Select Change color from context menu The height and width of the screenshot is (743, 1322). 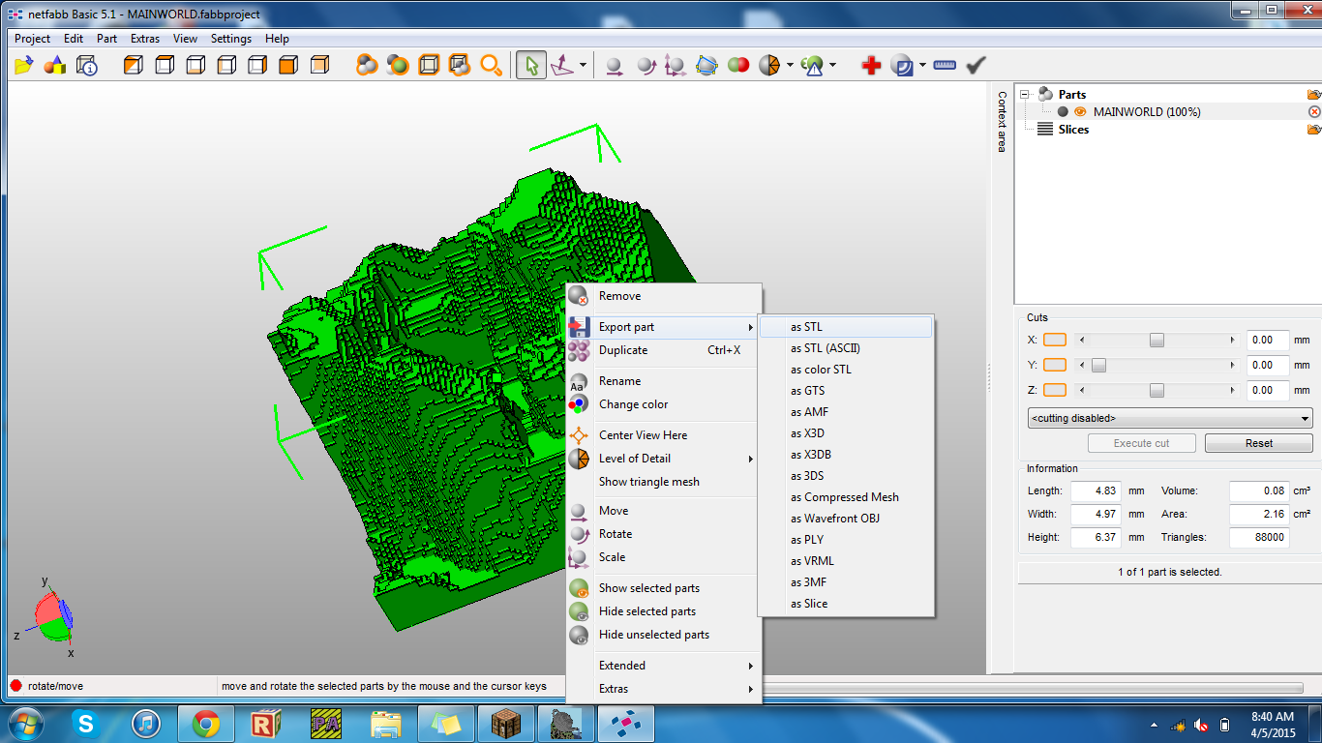coord(664,404)
